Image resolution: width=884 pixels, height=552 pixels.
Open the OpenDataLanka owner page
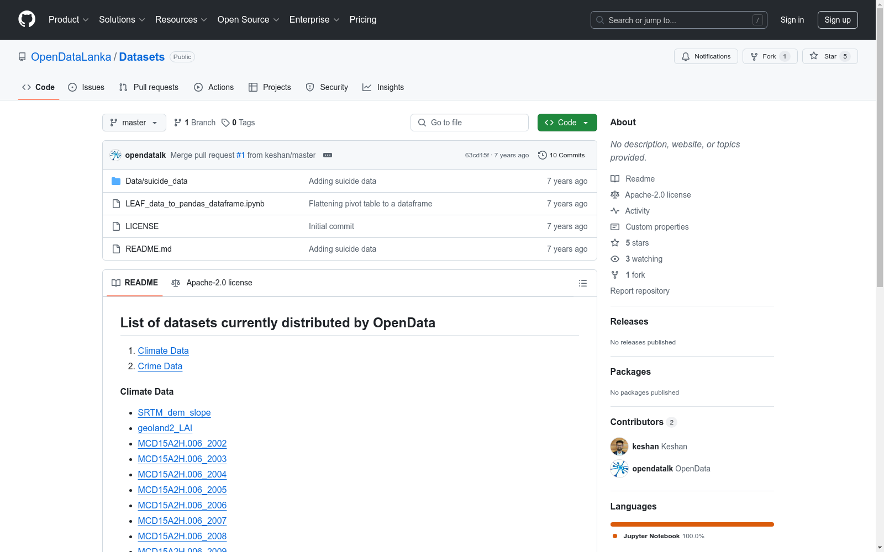(x=71, y=57)
